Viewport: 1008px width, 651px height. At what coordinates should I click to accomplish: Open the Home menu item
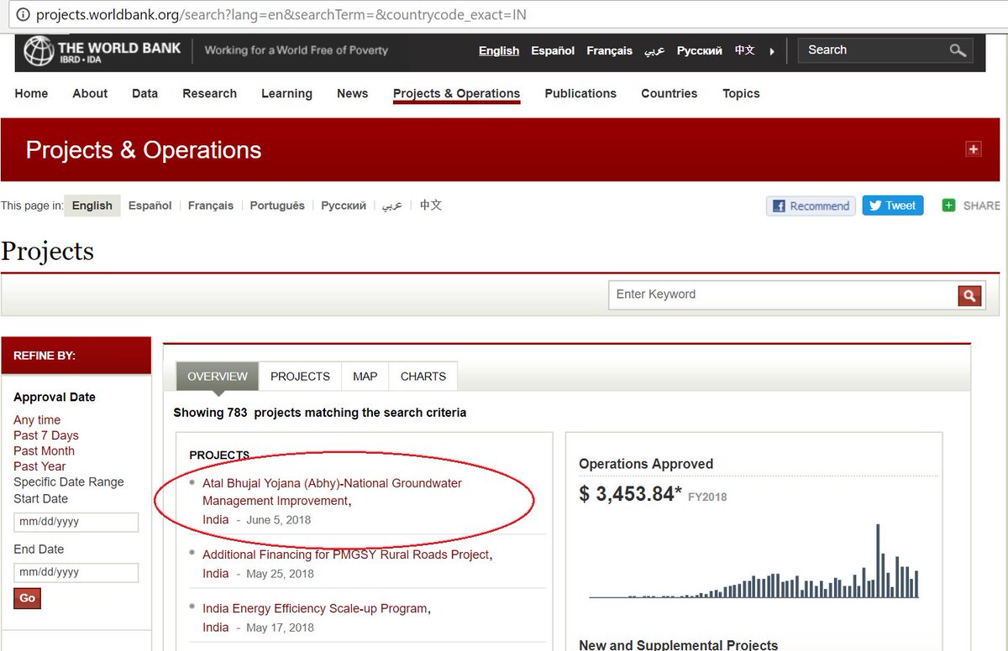point(31,94)
